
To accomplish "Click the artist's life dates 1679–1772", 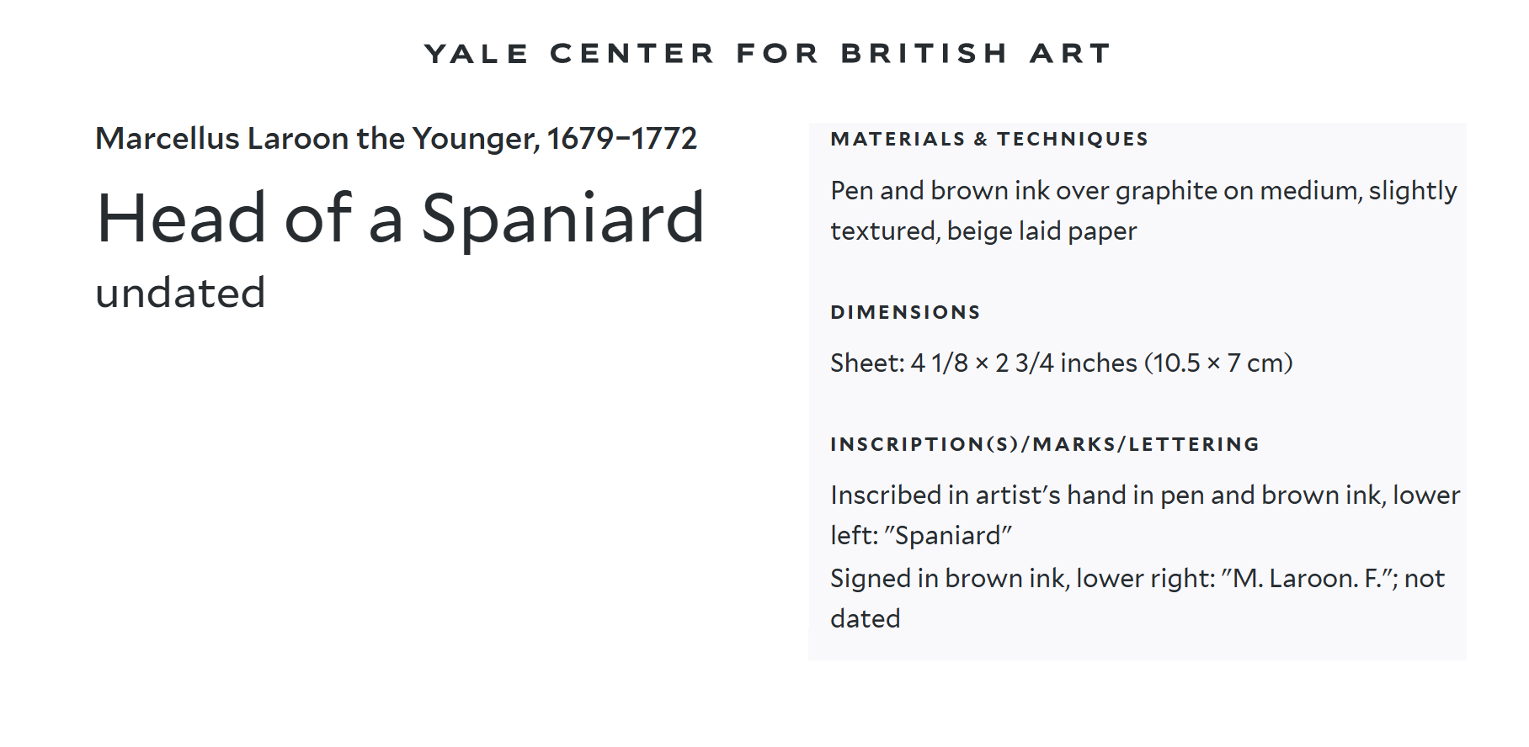I will point(622,139).
